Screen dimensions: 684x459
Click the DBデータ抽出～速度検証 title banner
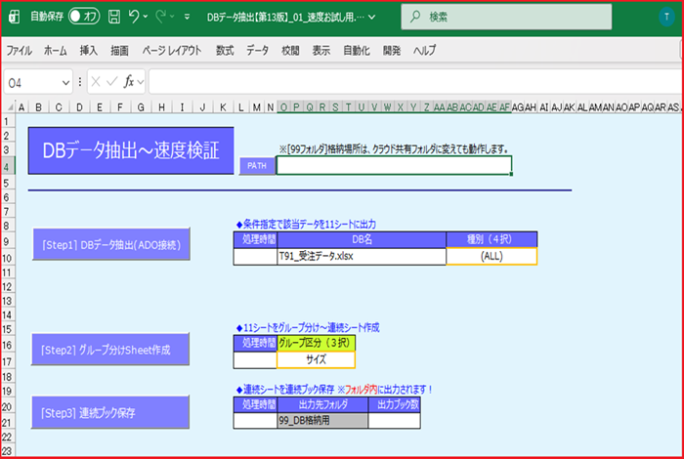click(x=131, y=150)
